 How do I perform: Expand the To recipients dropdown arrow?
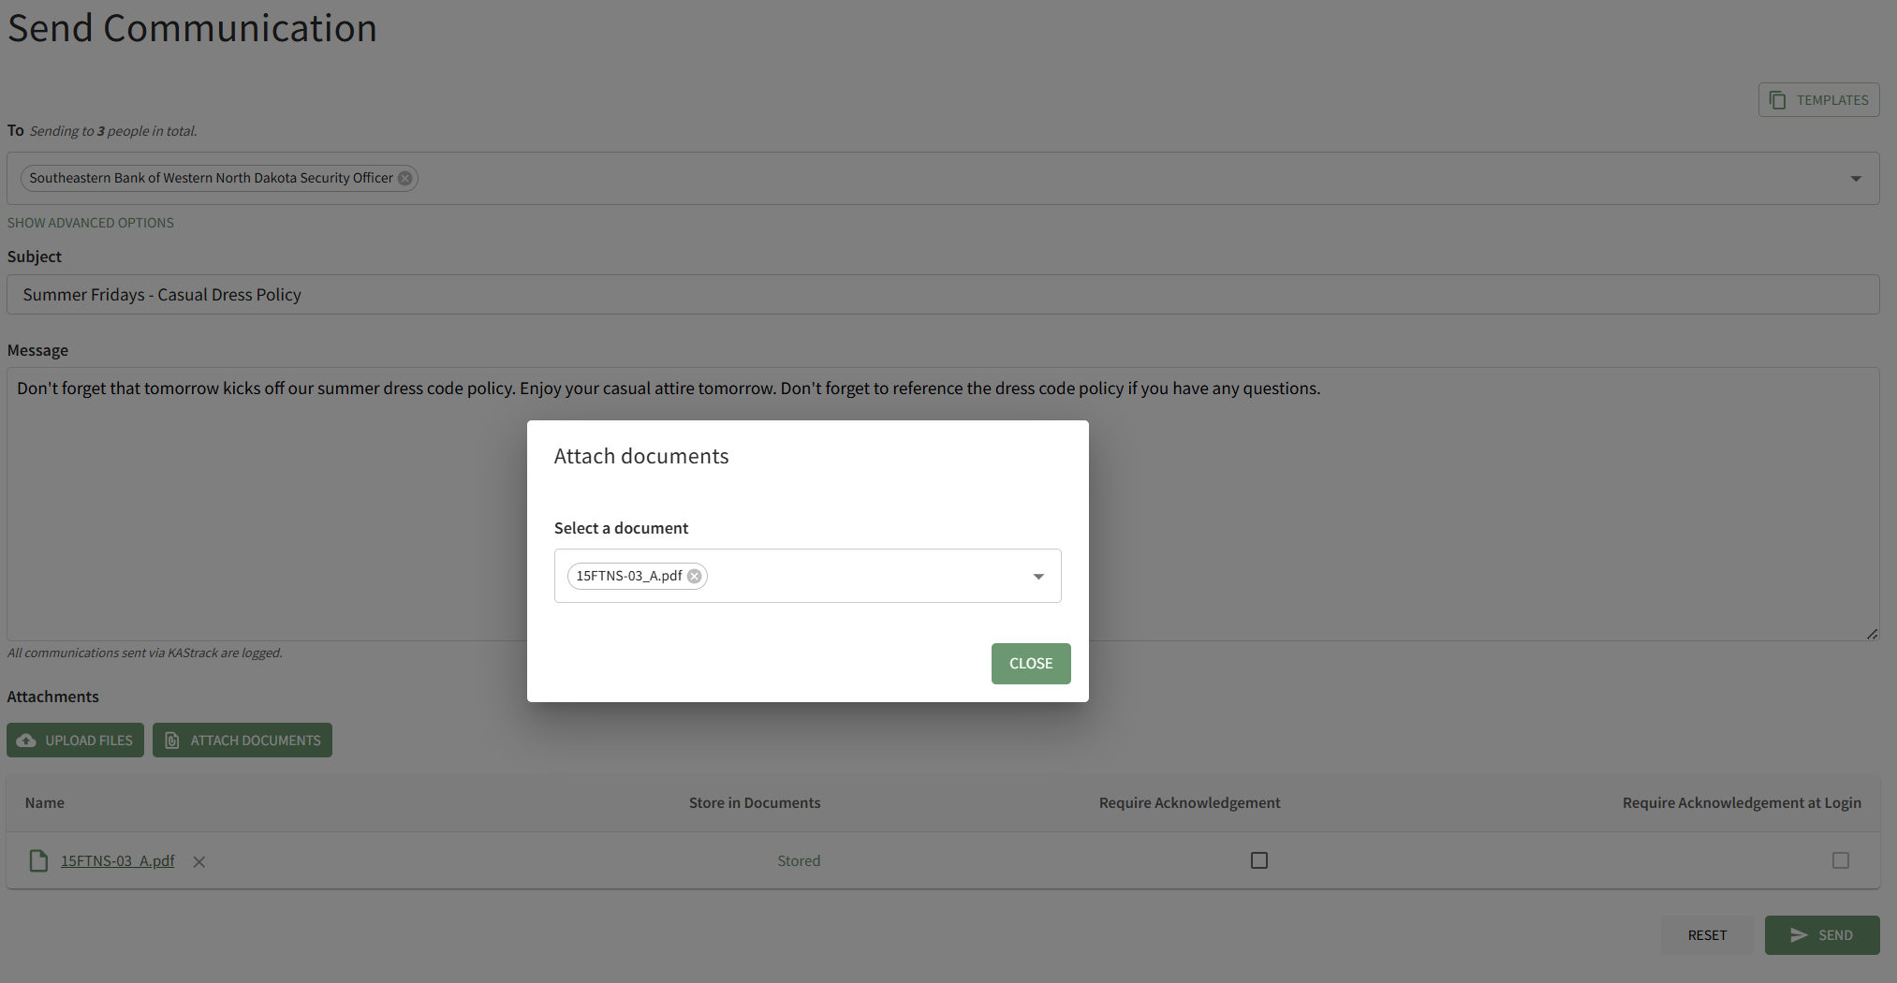tap(1856, 178)
